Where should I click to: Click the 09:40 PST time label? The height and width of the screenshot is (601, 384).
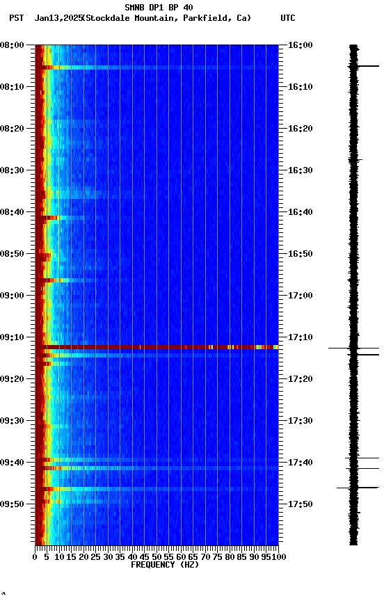(x=12, y=463)
